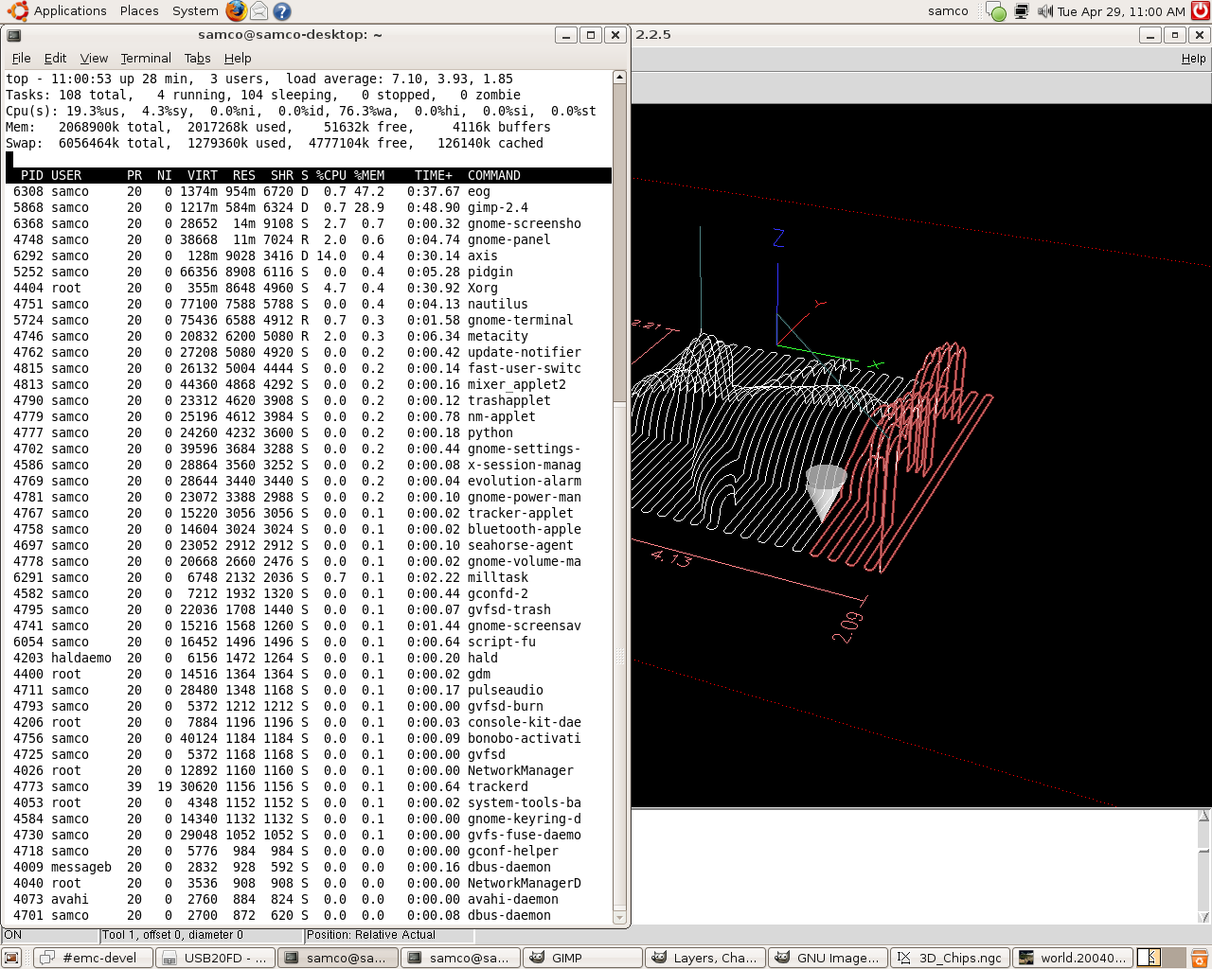Switch to USB20FD taskbar window
This screenshot has height=969, width=1212.
click(214, 958)
